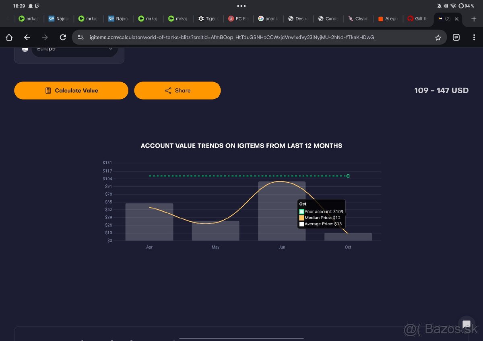Screen dimensions: 483x341
Task: Open the Gift tab
Action: (x=418, y=18)
